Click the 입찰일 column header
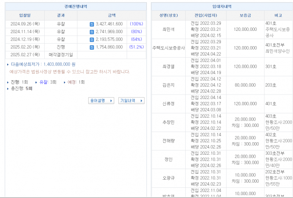The image size is (293, 198). pos(25,15)
